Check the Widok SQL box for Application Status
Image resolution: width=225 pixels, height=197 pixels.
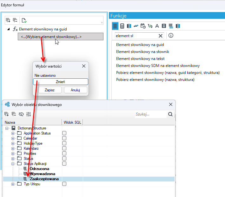(x=64, y=133)
